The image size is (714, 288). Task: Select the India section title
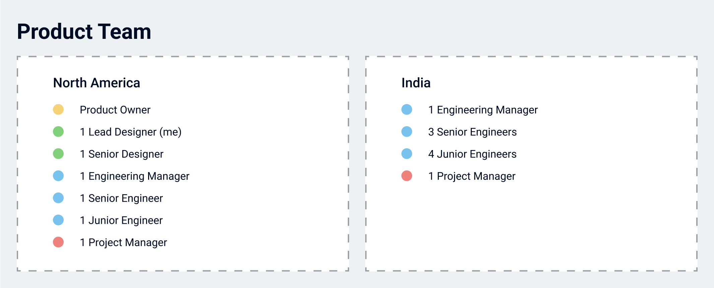pos(416,83)
